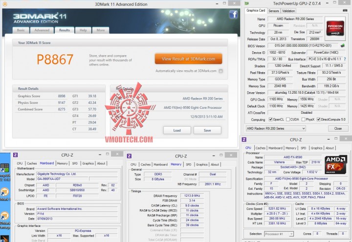
Task: Switch to the Advanced tab in 3DMark 11
Action: click(x=42, y=30)
